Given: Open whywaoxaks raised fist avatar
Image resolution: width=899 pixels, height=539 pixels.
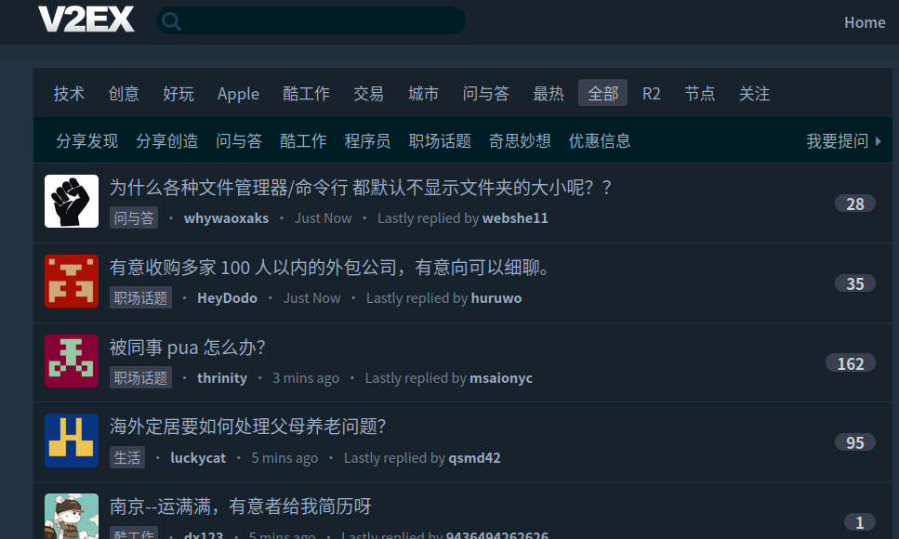Looking at the screenshot, I should (72, 201).
